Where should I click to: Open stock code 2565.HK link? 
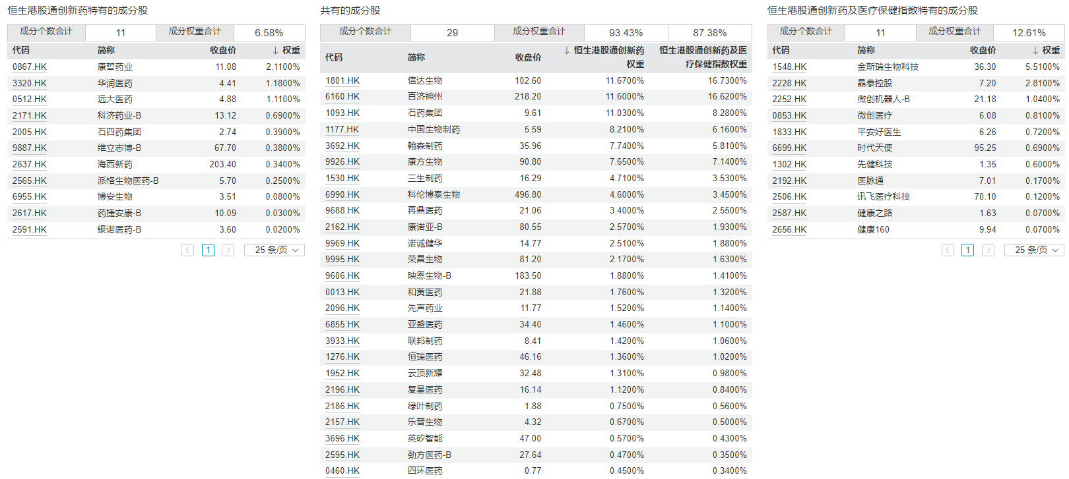(30, 181)
